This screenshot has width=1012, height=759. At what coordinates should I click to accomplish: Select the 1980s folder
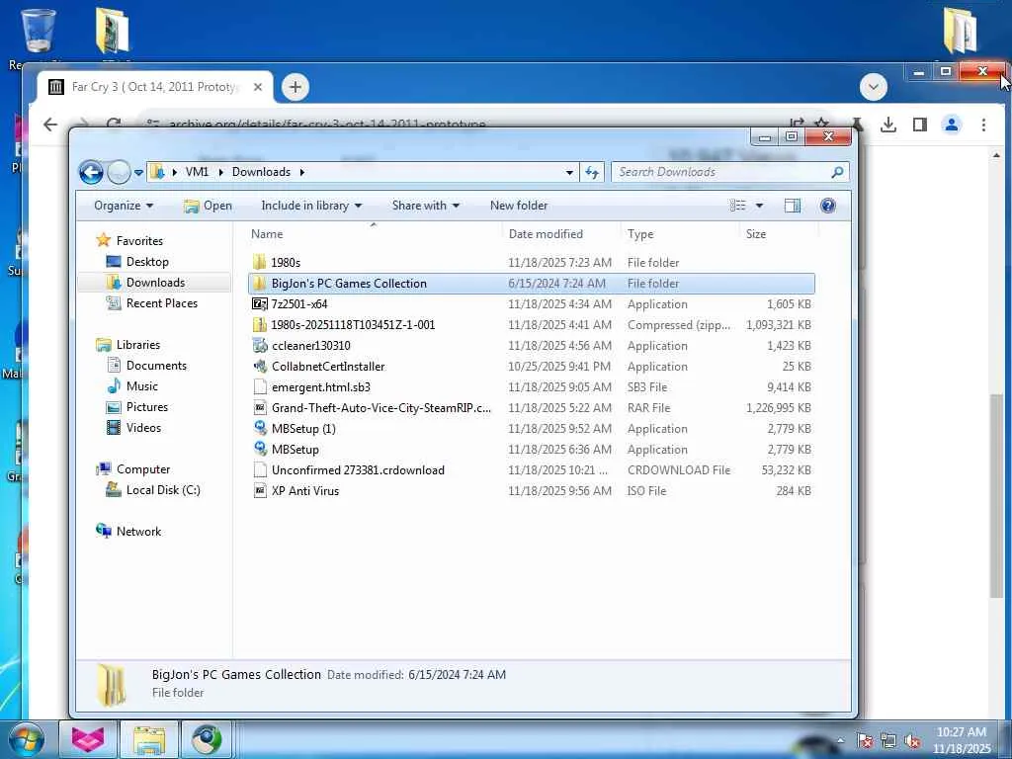click(531, 262)
